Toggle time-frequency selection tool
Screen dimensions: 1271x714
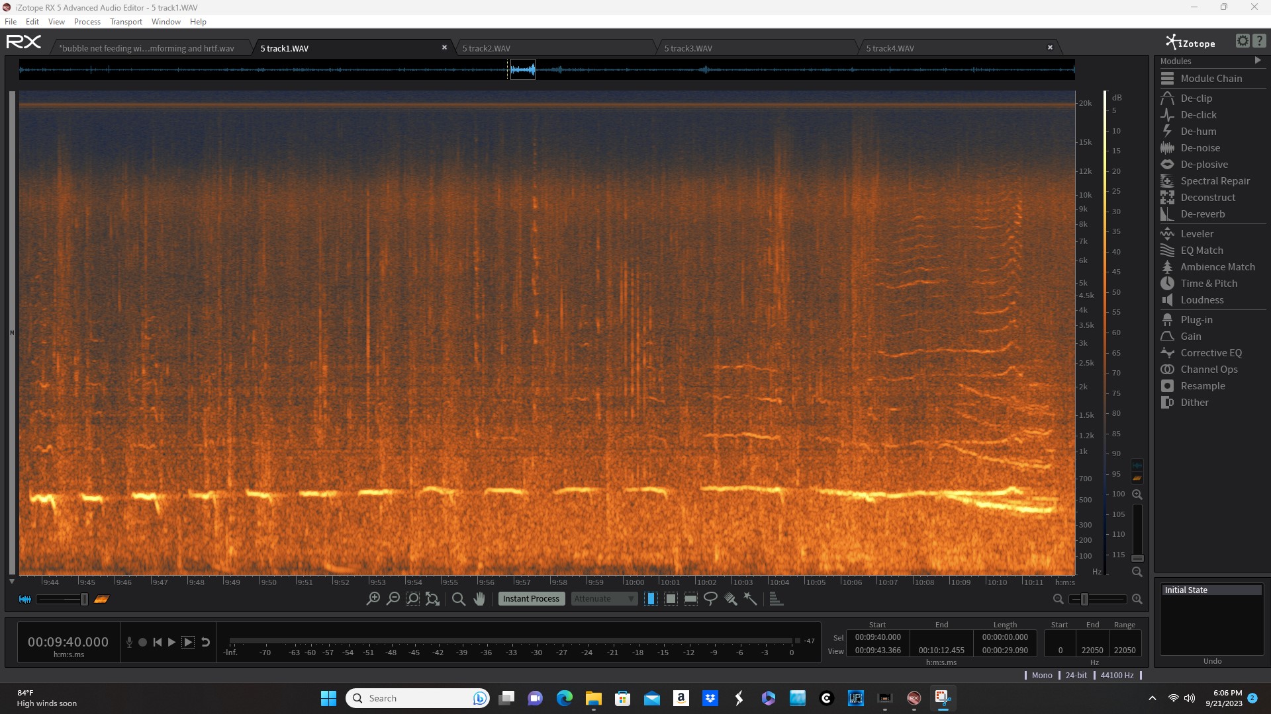coord(671,599)
